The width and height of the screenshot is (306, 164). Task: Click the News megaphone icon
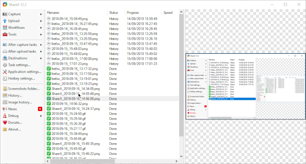pos(5,109)
